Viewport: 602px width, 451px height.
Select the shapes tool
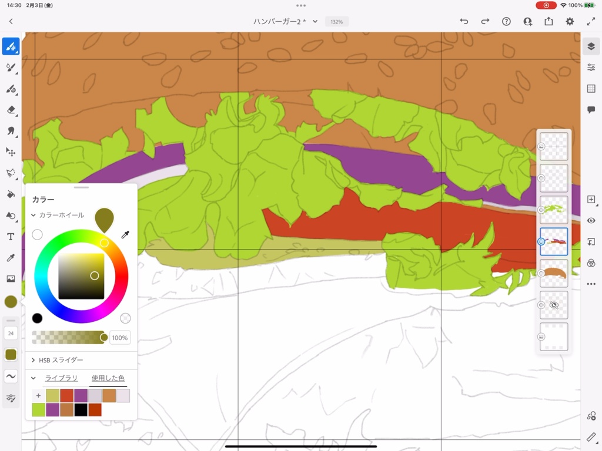point(11,216)
